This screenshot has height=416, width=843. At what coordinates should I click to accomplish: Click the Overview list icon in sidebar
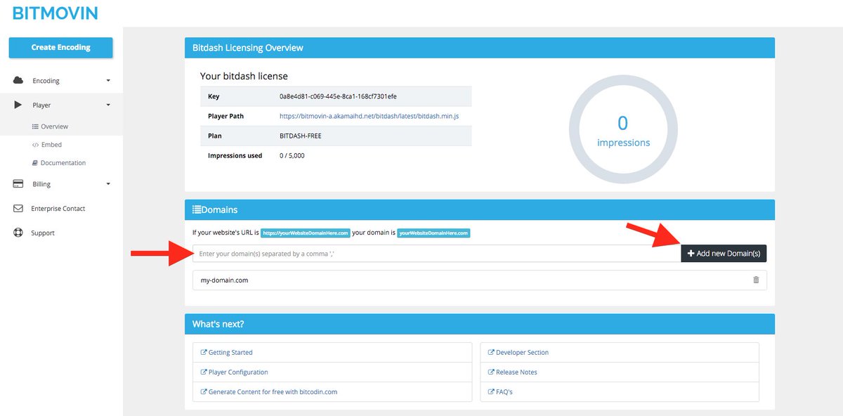pyautogui.click(x=35, y=126)
